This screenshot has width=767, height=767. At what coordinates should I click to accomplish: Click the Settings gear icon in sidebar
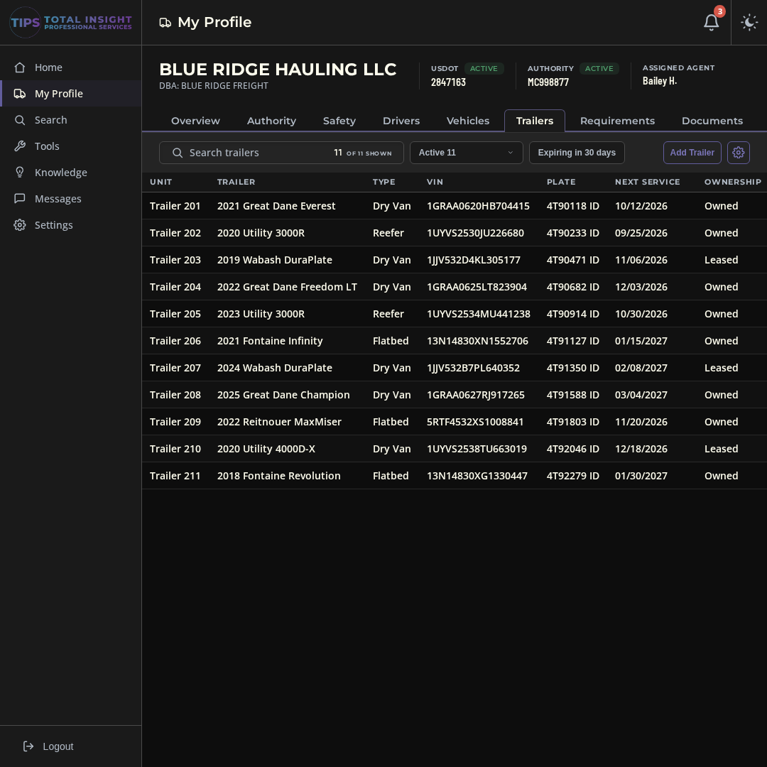tap(20, 225)
